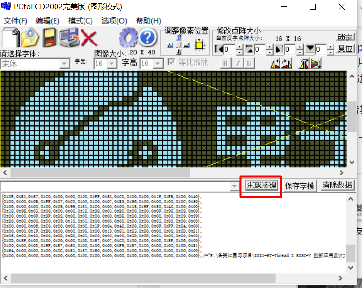Click the left-edge offset value field

click(x=229, y=50)
